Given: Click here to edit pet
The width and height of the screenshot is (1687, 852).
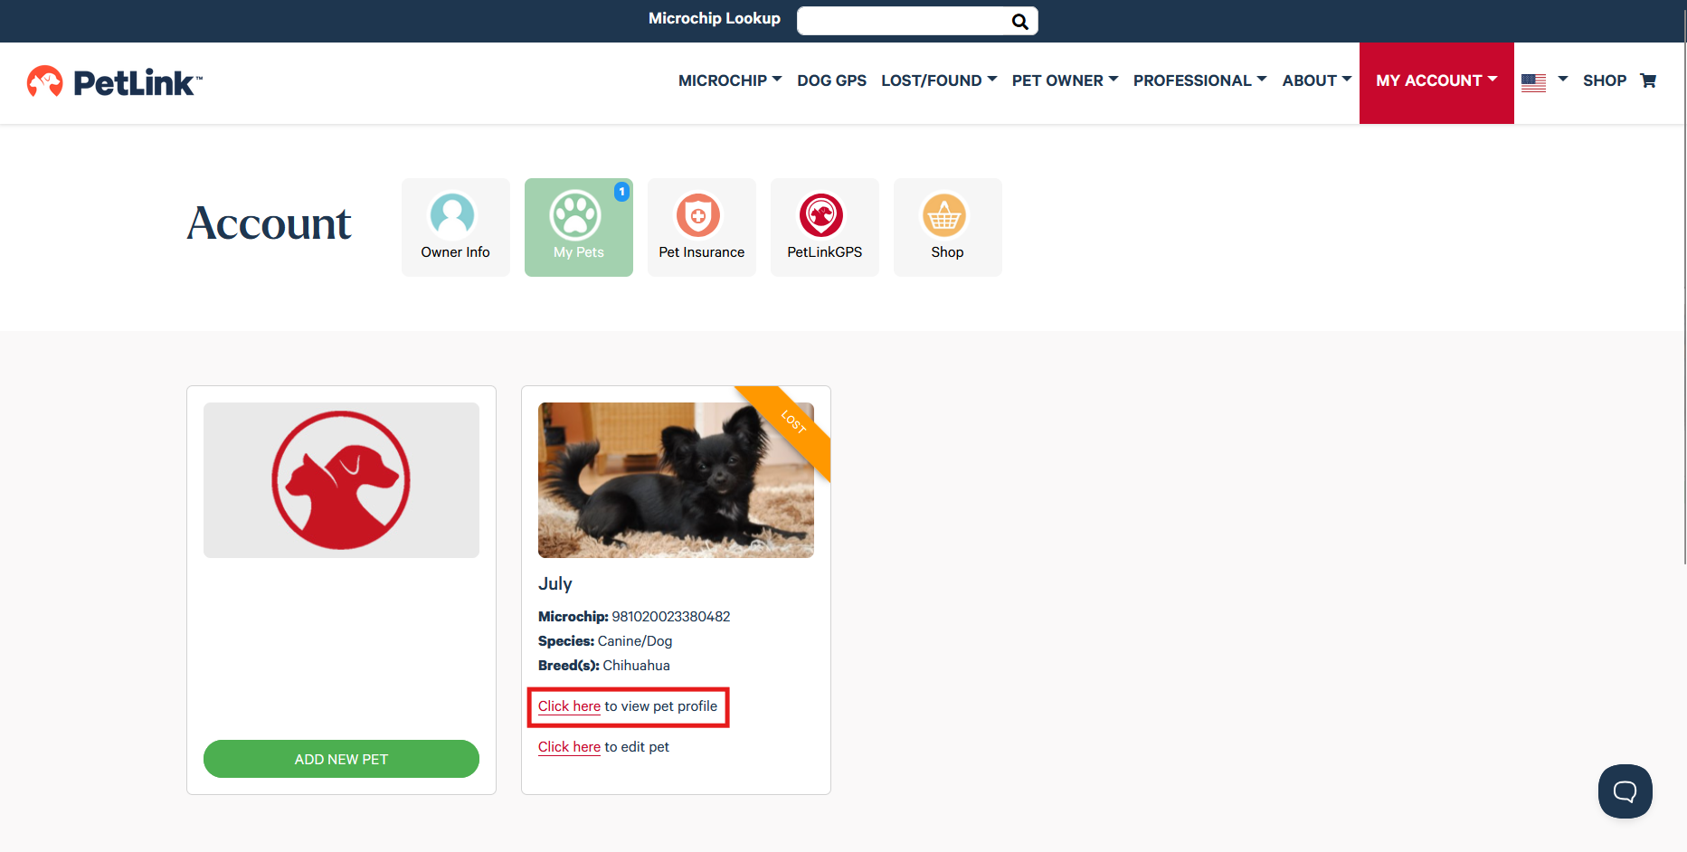Looking at the screenshot, I should click(x=569, y=747).
